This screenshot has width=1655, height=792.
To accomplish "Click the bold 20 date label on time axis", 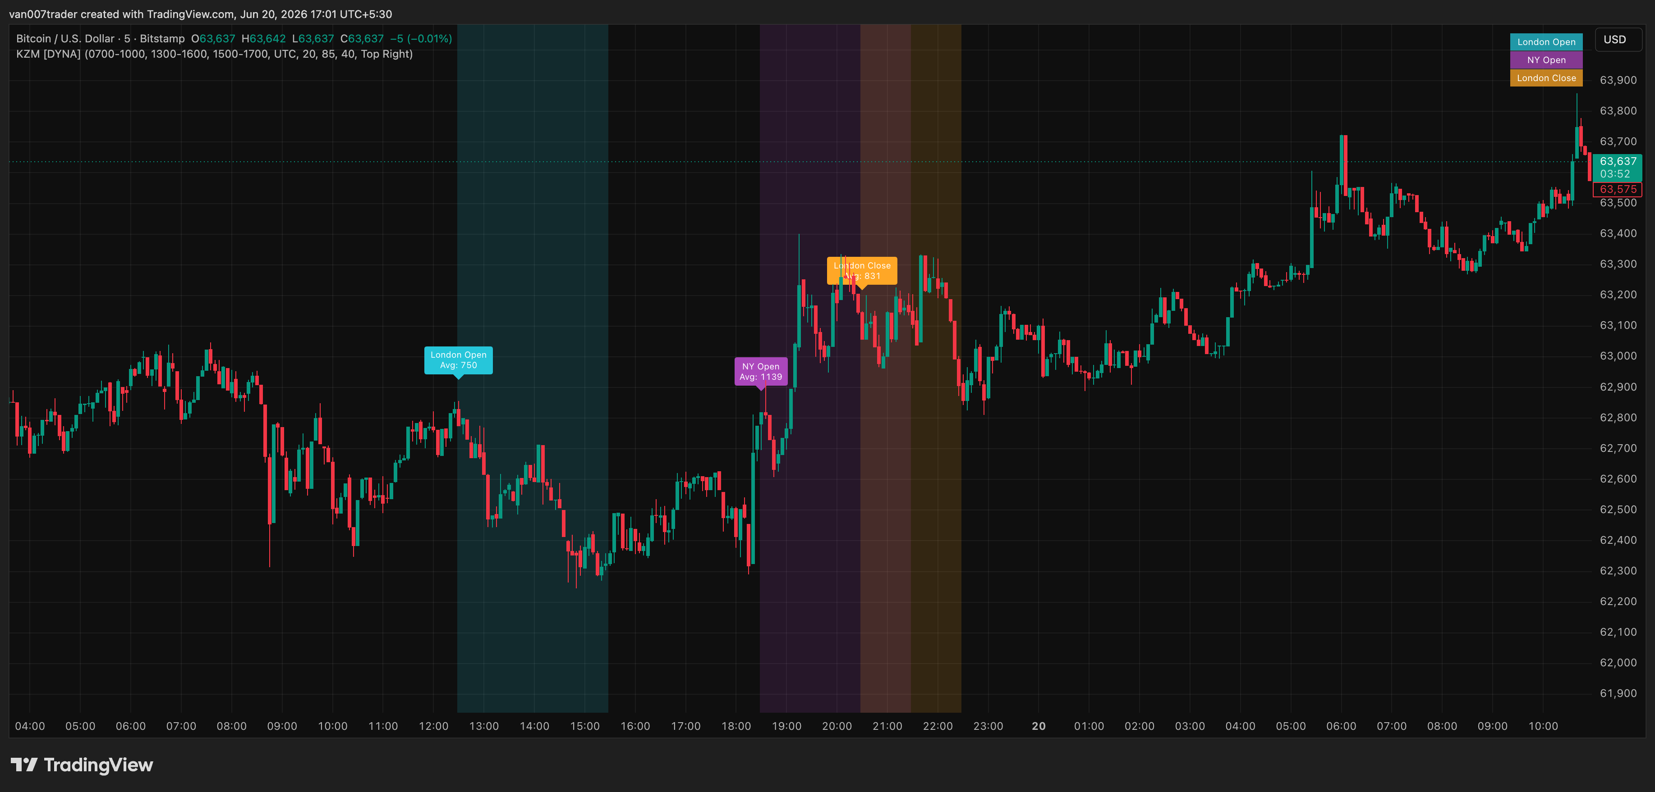I will click(1038, 726).
